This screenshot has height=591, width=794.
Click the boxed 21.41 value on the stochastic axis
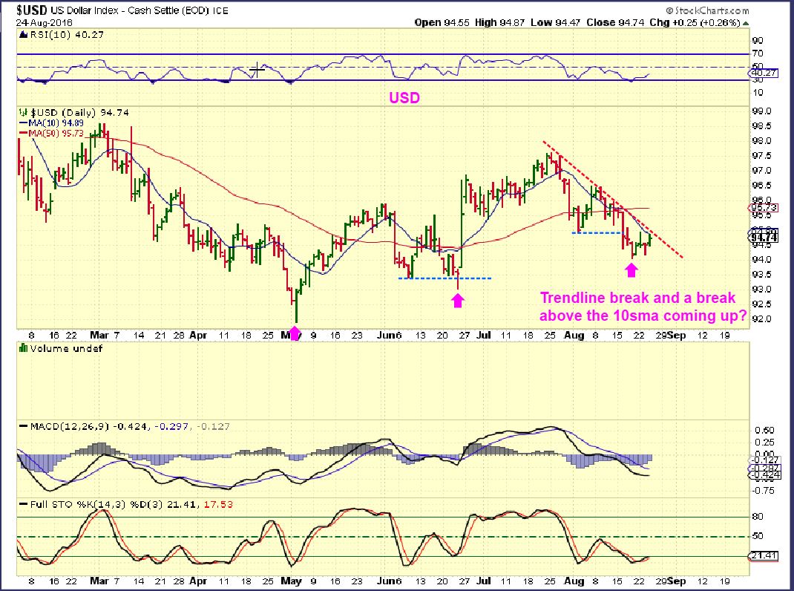pyautogui.click(x=763, y=556)
